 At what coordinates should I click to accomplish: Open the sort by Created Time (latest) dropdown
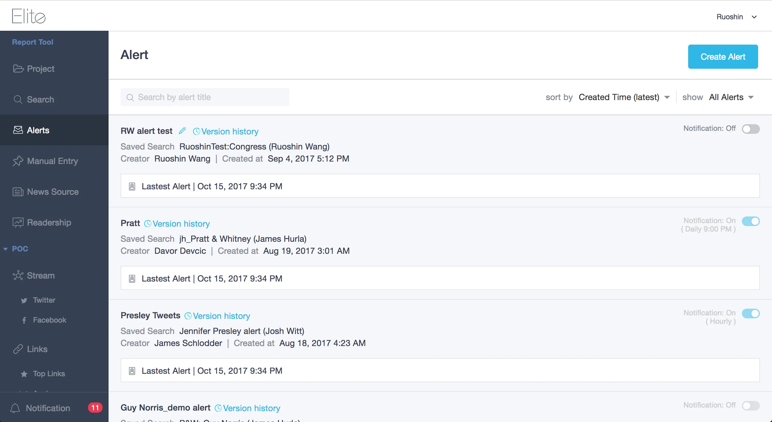[624, 97]
